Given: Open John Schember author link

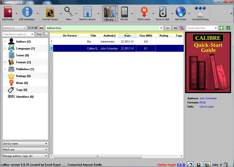Looking at the screenshot, I should coord(208,99).
